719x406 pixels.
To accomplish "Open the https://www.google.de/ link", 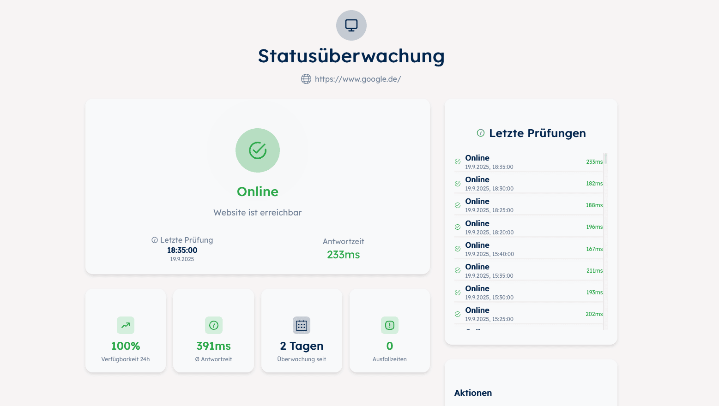I will click(x=357, y=79).
